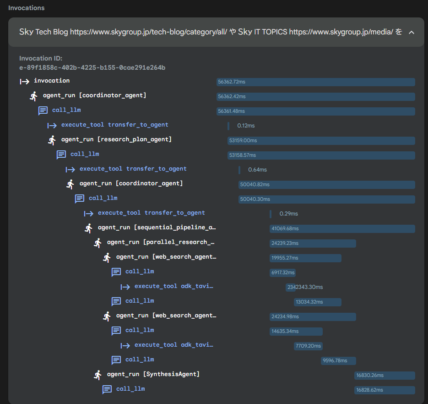Click the runner icon of the 19955.27ms web_search_agent
This screenshot has width=428, height=404.
107,257
